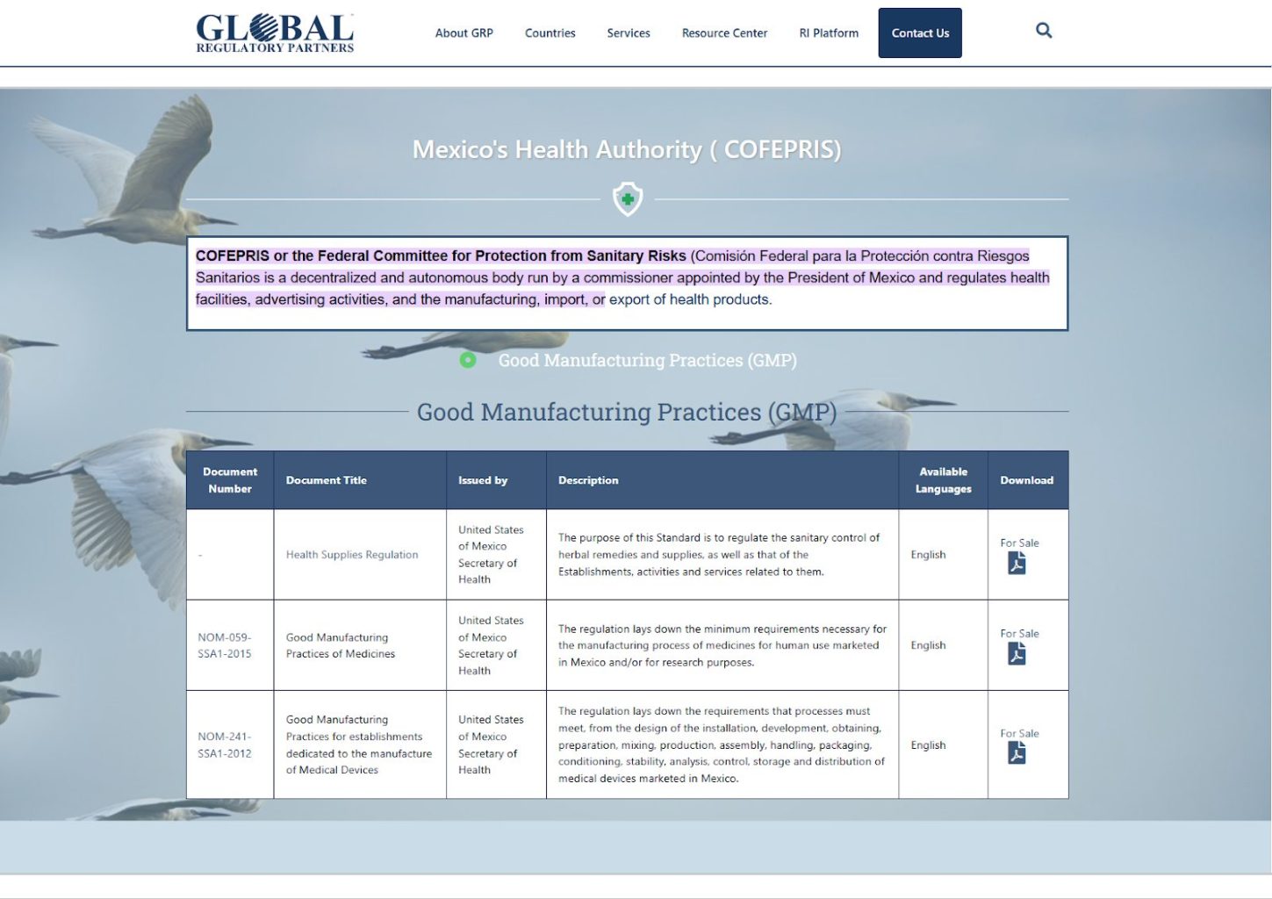Click the Available Languages column header

click(x=944, y=480)
